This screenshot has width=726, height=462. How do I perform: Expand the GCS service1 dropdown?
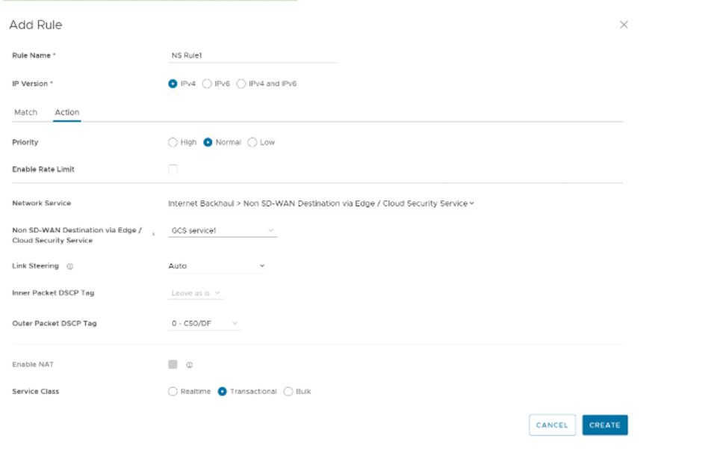tap(223, 231)
